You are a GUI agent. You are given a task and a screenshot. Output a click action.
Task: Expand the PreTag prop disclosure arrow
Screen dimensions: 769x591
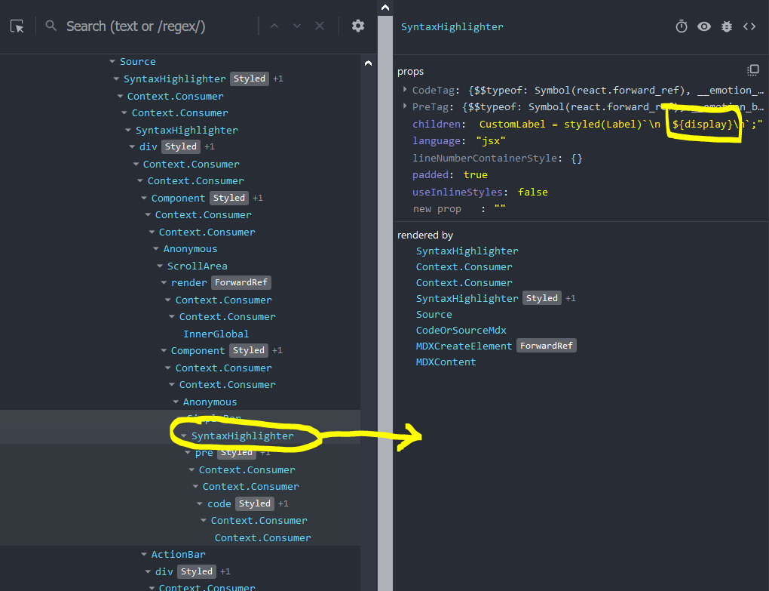(x=403, y=106)
